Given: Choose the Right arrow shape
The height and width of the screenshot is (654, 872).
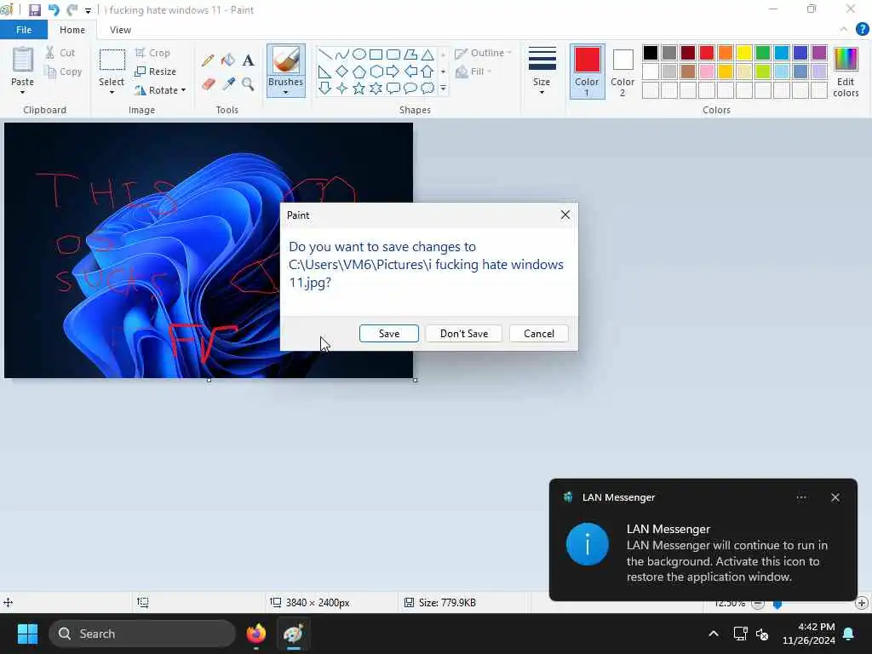Looking at the screenshot, I should click(393, 72).
